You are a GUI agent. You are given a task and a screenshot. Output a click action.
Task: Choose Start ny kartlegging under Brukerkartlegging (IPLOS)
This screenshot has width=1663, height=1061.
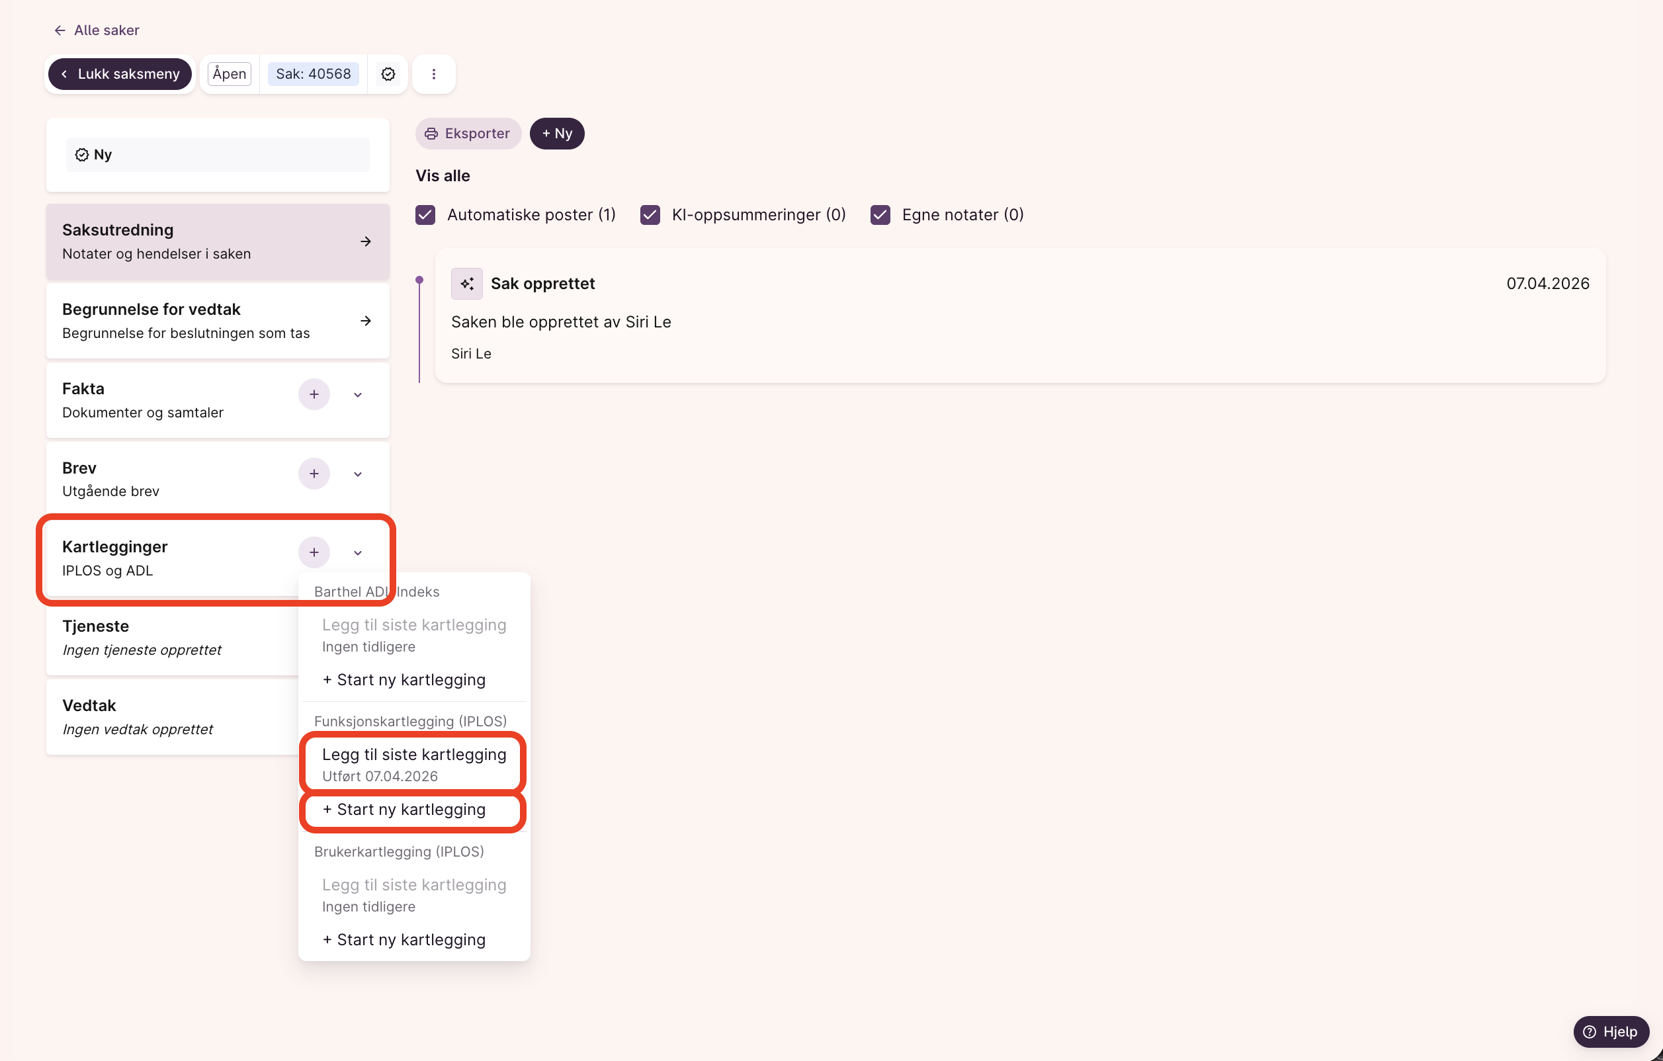point(404,939)
